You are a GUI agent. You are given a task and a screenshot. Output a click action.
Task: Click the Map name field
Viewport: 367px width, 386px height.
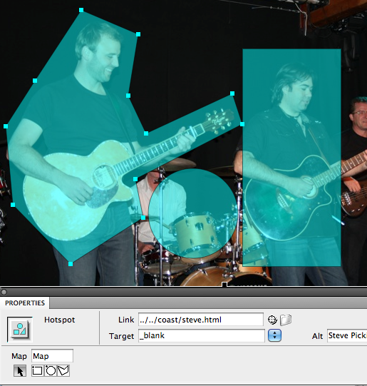point(52,356)
